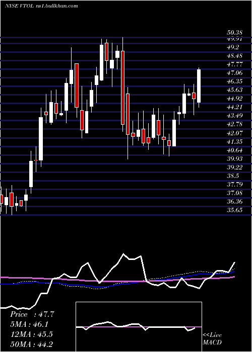
Task: Click the 39.22 price level label
Action: click(235, 167)
